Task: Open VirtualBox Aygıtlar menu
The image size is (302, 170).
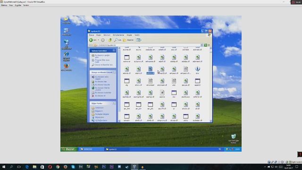Action: pos(18,5)
